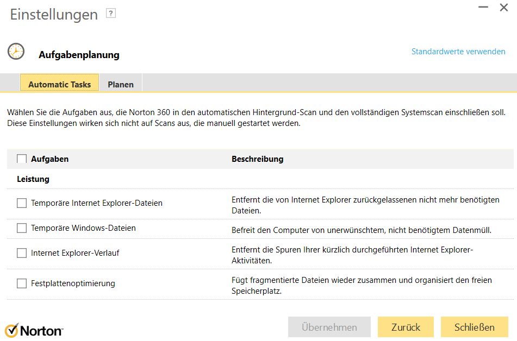Check Temporäre Windows-Dateien option

point(22,228)
